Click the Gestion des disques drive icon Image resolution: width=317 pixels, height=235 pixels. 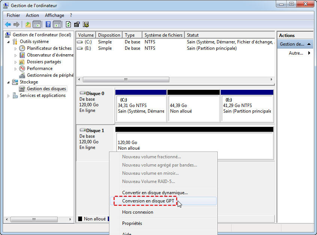22,89
